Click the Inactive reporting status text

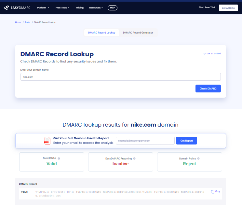pyautogui.click(x=121, y=164)
